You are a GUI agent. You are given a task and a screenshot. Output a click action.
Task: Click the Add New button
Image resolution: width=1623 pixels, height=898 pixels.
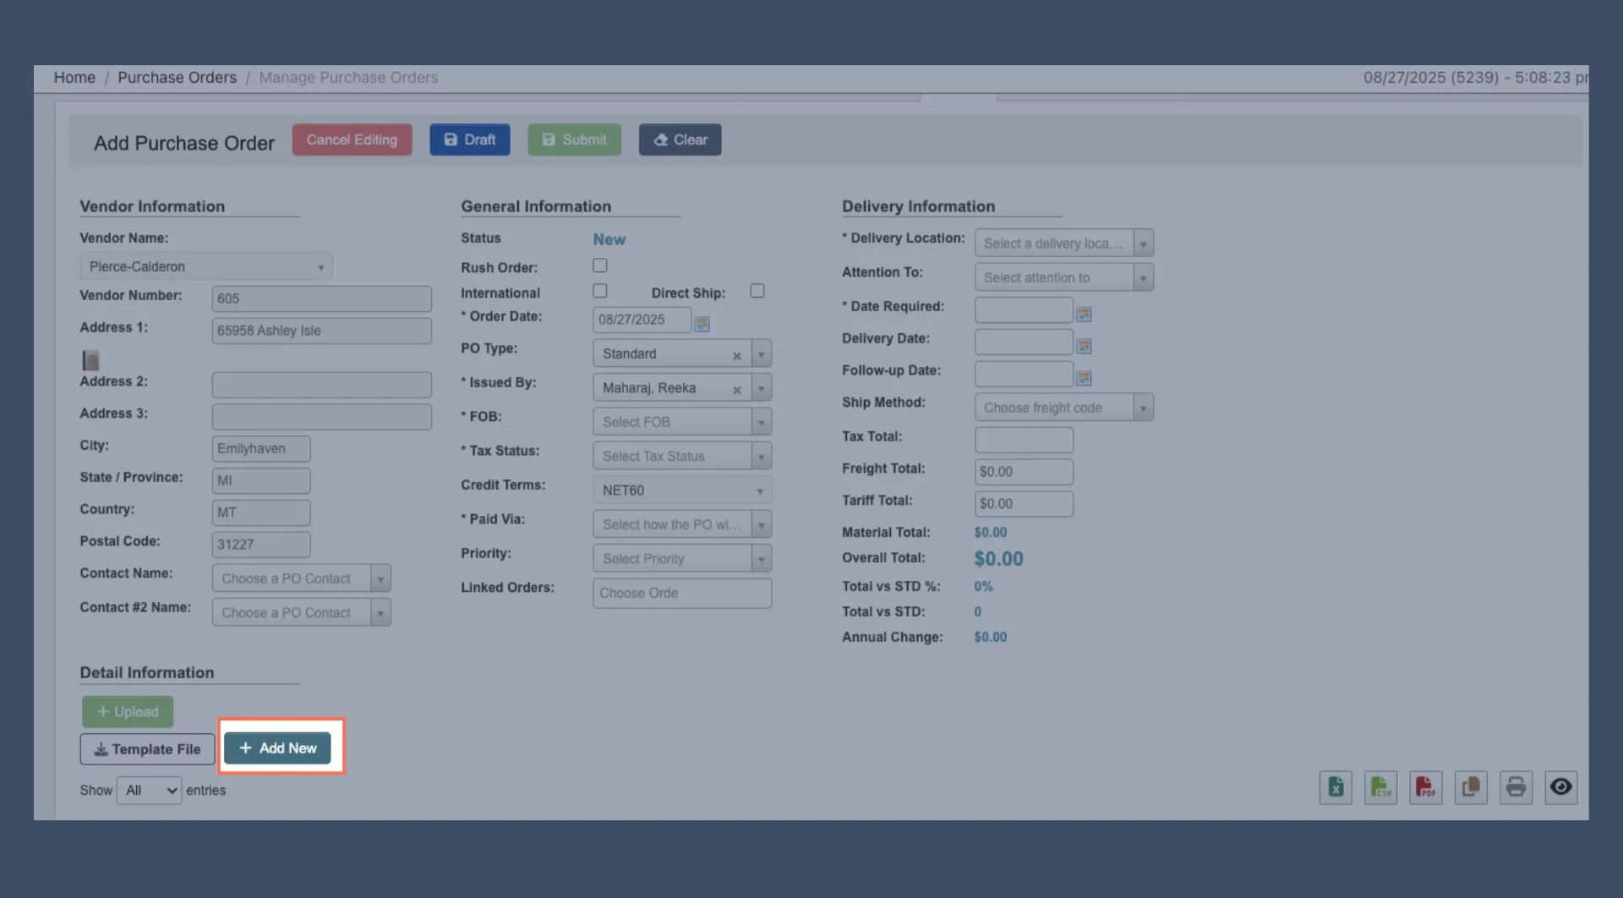[x=277, y=748]
